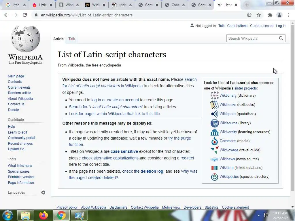Open the 'deletion log' link
The image size is (295, 221).
[x=152, y=172]
